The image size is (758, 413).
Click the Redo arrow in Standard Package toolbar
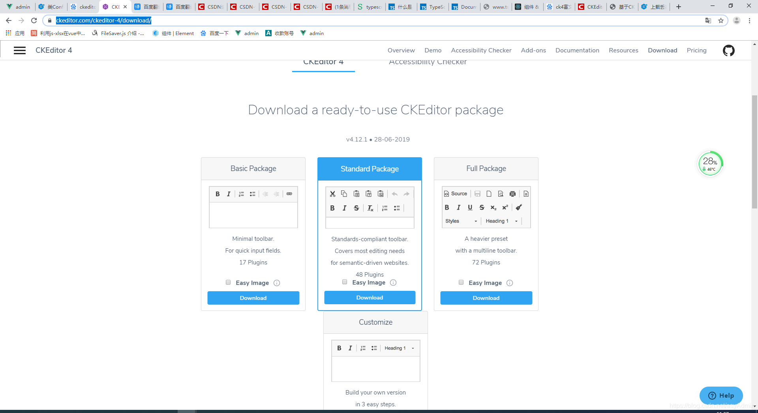(x=406, y=193)
